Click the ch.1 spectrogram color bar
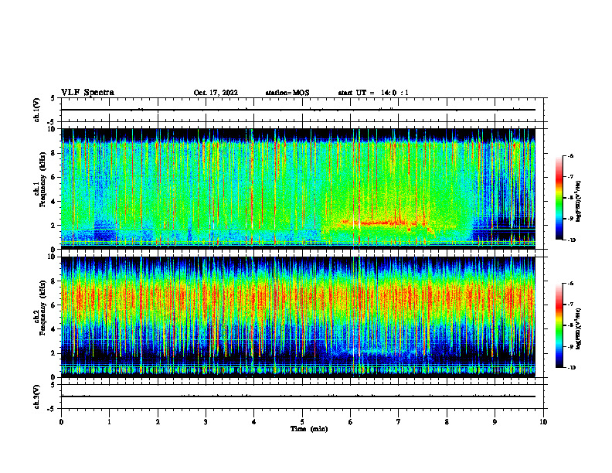 [559, 198]
